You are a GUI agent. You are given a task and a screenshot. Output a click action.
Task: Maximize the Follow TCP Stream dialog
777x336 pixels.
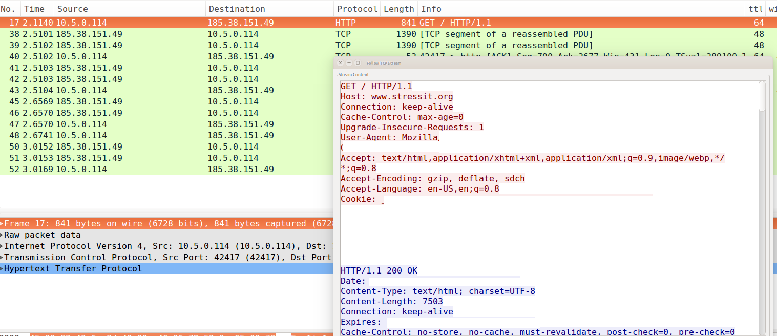pos(358,62)
